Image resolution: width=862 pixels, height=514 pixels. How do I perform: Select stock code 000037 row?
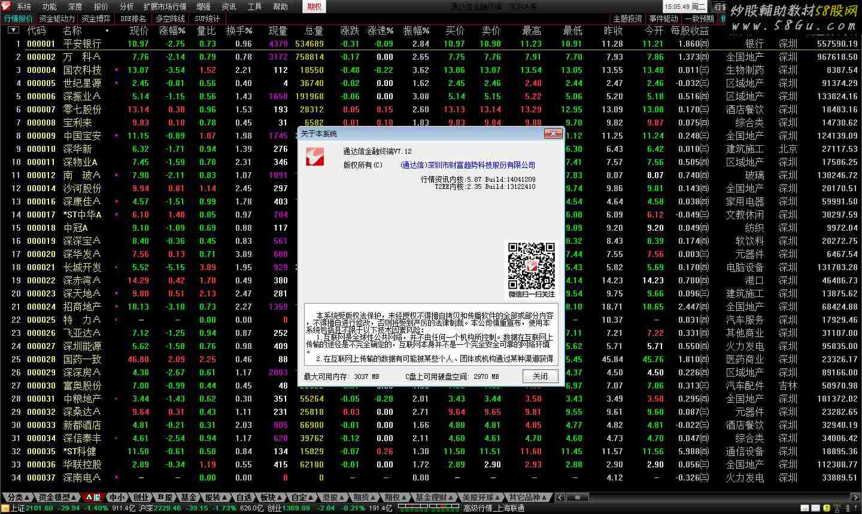(x=431, y=478)
